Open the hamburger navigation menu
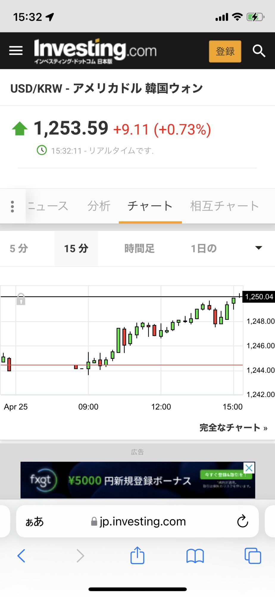Image resolution: width=275 pixels, height=597 pixels. point(16,51)
